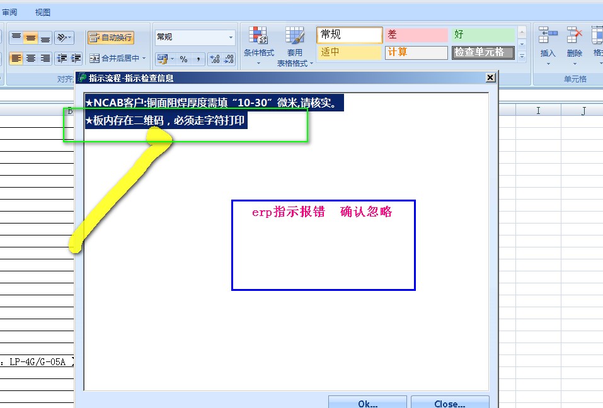This screenshot has width=603, height=408.
Task: Apply the comma style
Action: coord(198,59)
